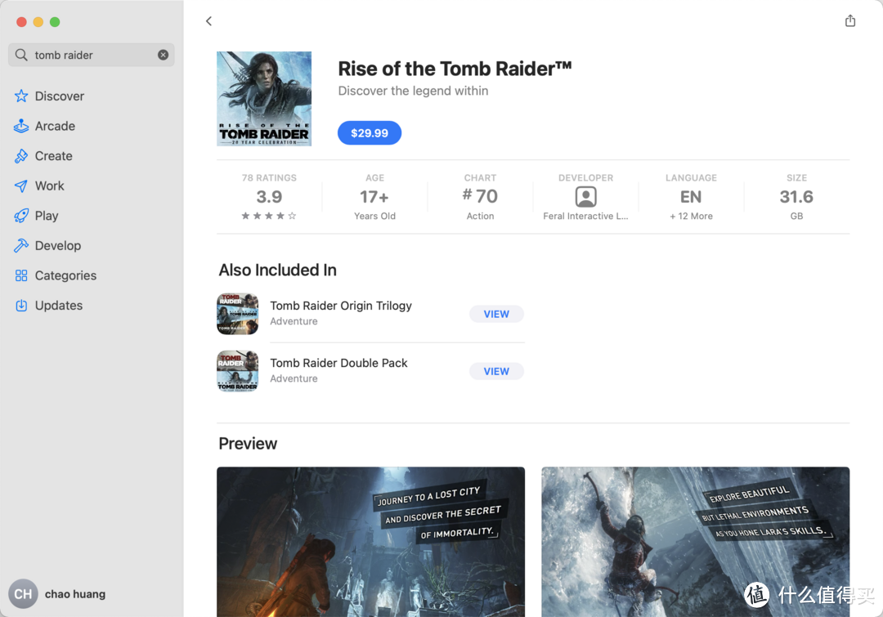Click the Updates download icon

(21, 305)
